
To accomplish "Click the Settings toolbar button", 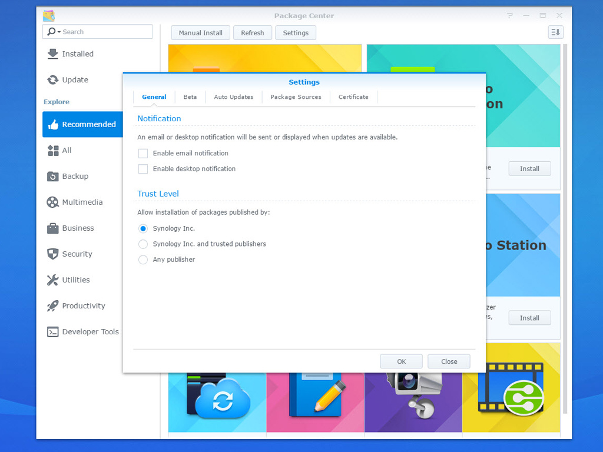I will (x=296, y=33).
